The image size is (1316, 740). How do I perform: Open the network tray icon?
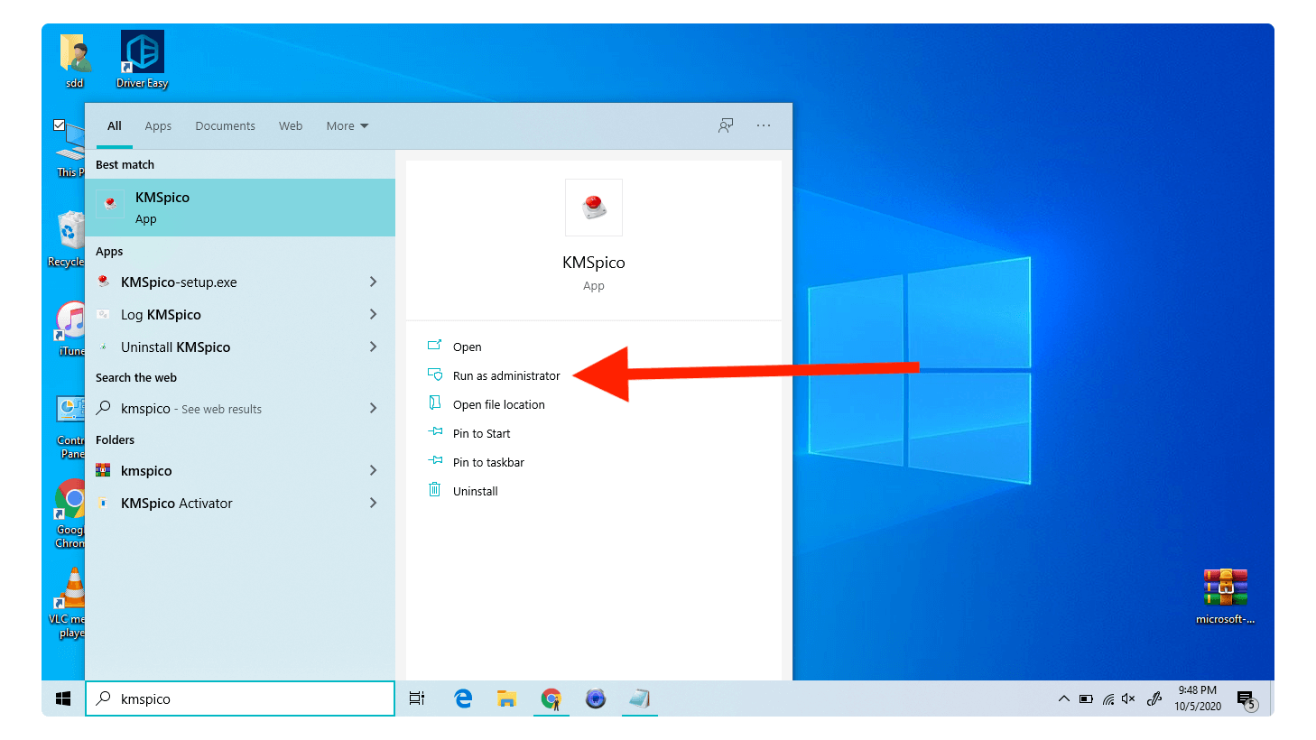(x=1108, y=698)
